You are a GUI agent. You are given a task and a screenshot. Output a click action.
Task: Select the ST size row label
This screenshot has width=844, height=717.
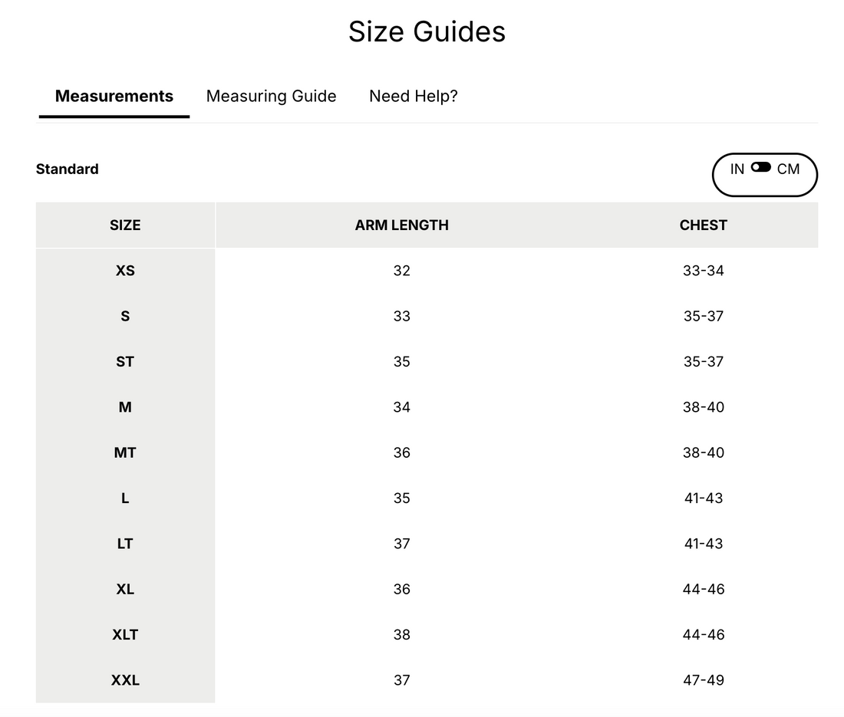(125, 361)
